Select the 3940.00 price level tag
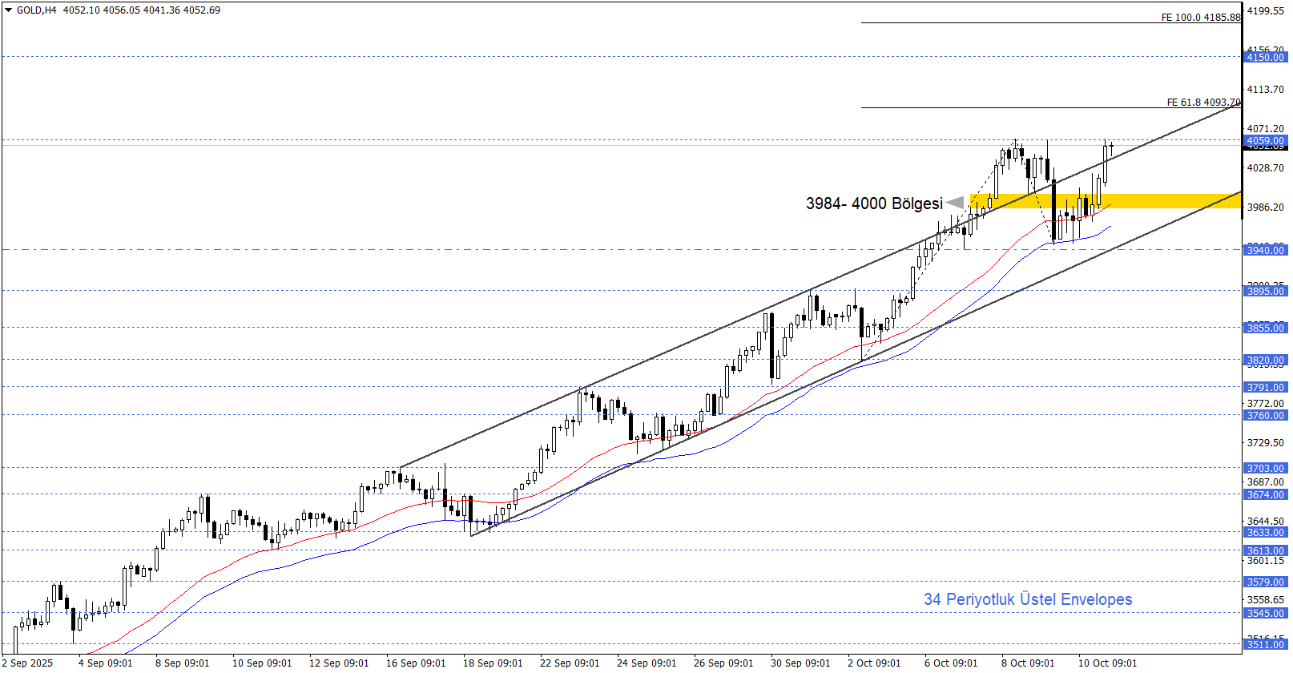 1265,251
